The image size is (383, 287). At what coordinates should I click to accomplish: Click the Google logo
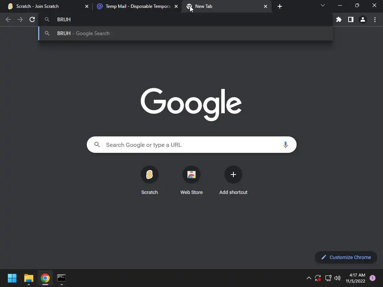coord(191,104)
